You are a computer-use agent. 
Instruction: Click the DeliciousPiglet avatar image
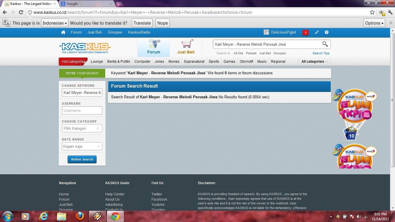266,32
